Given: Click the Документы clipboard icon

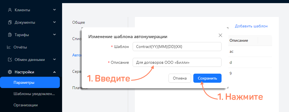Looking at the screenshot, I should [x=10, y=23].
